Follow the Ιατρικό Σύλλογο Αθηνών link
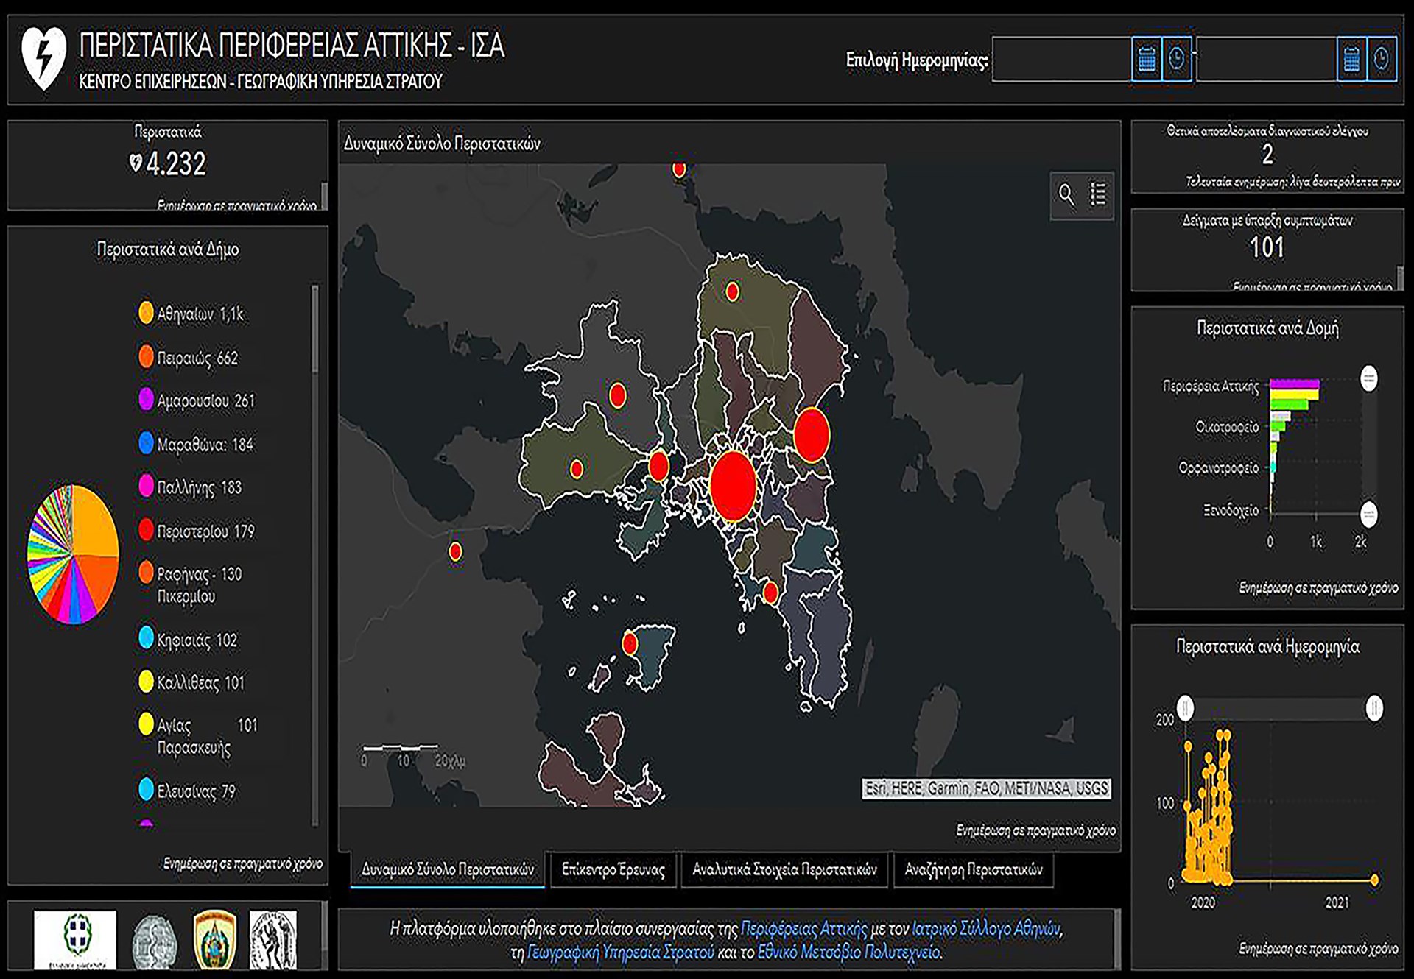The image size is (1414, 979). (985, 929)
